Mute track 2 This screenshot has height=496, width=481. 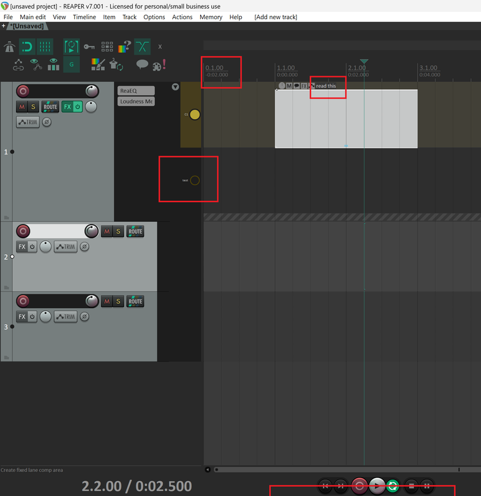tap(107, 231)
